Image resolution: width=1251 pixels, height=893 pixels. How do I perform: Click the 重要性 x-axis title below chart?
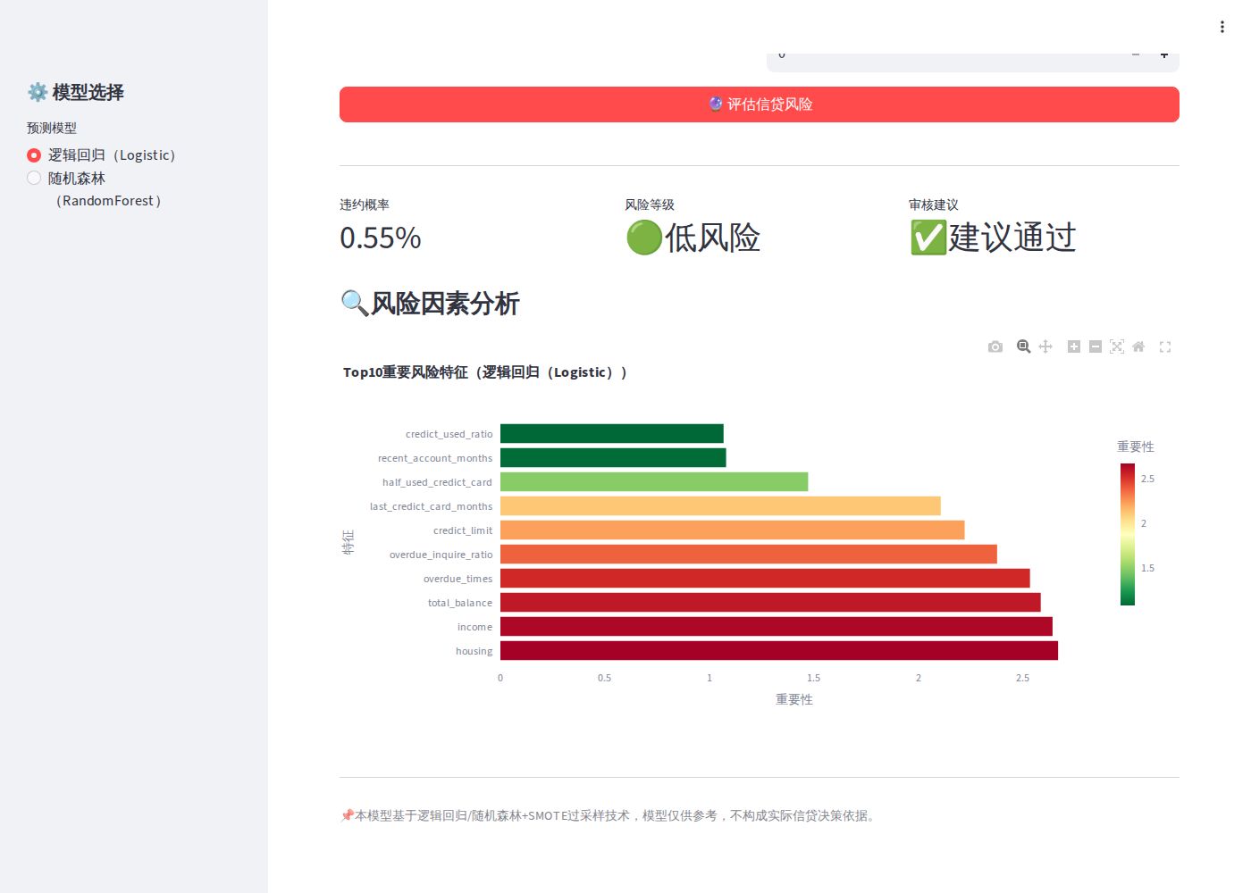click(794, 699)
